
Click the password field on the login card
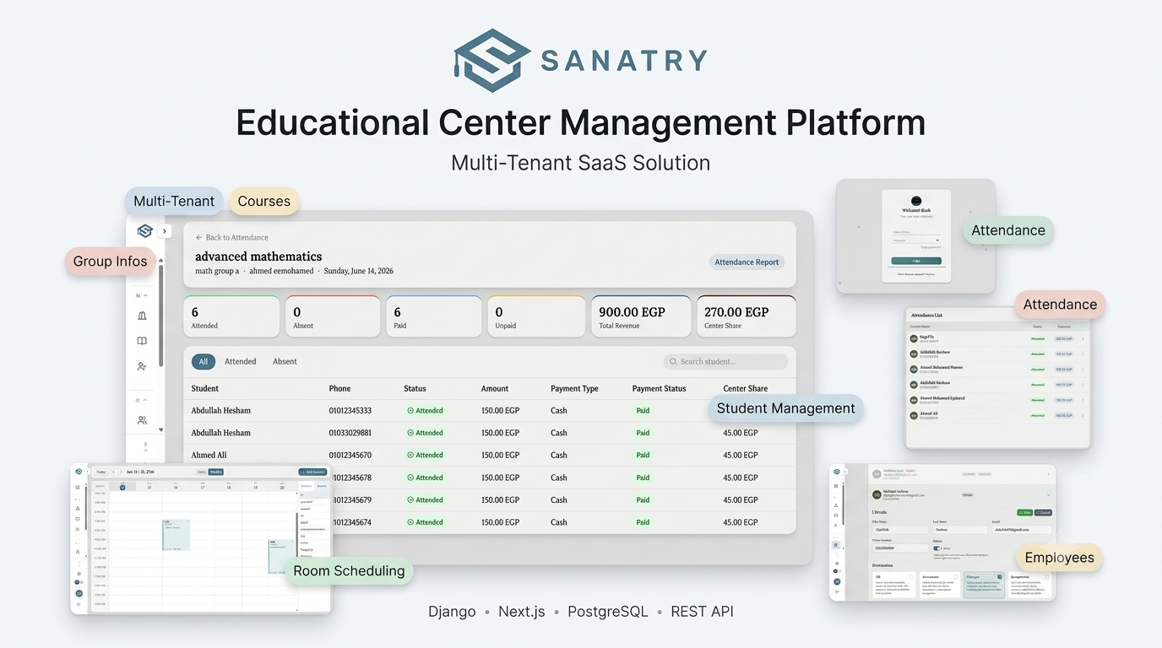click(916, 240)
